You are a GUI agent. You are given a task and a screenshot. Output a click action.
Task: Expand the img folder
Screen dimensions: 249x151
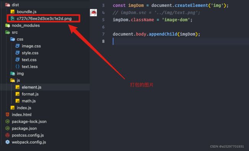(20, 73)
